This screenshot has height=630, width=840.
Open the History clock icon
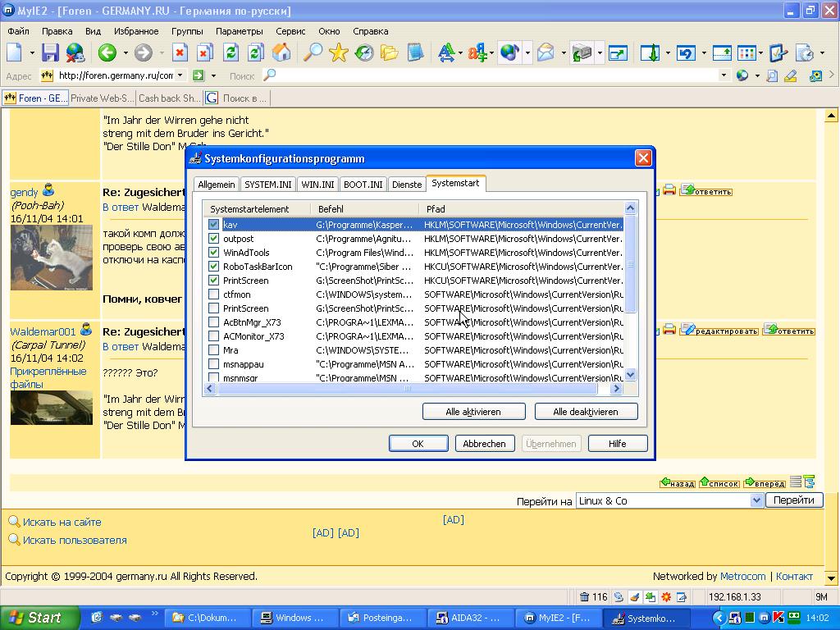tap(363, 52)
